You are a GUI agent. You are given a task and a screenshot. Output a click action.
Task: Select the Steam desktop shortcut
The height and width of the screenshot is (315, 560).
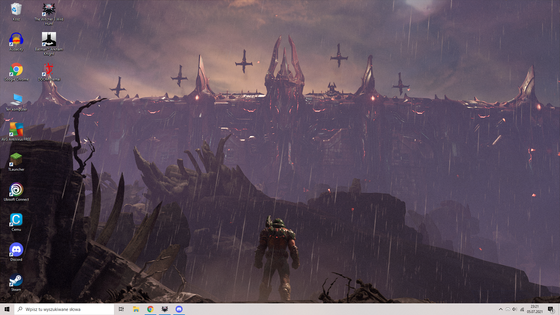point(16,282)
